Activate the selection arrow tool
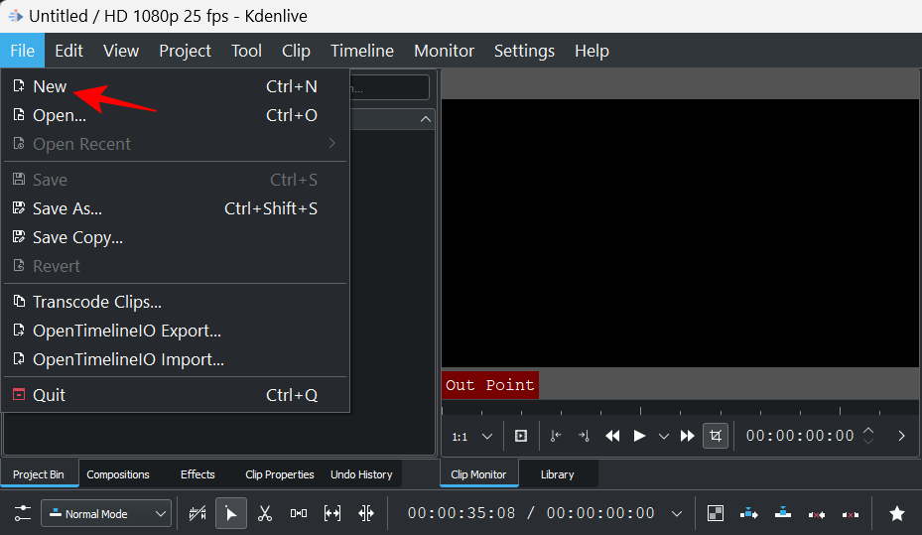 point(230,513)
